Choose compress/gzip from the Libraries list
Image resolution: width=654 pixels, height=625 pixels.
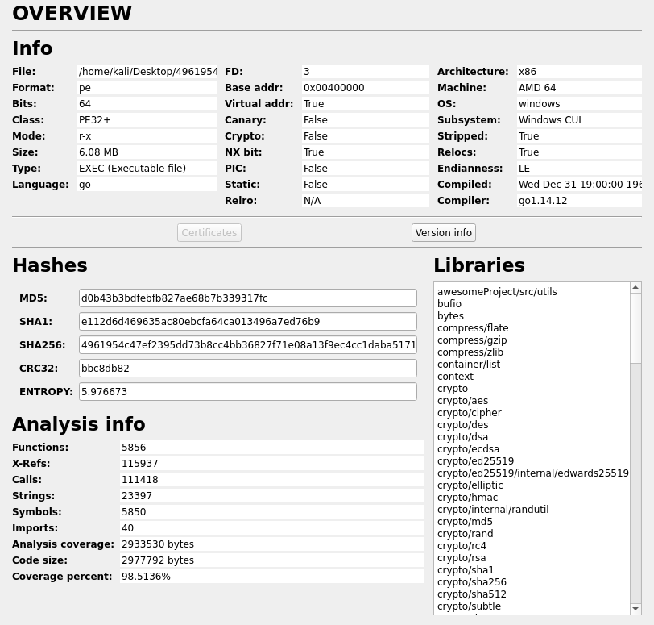click(x=472, y=340)
